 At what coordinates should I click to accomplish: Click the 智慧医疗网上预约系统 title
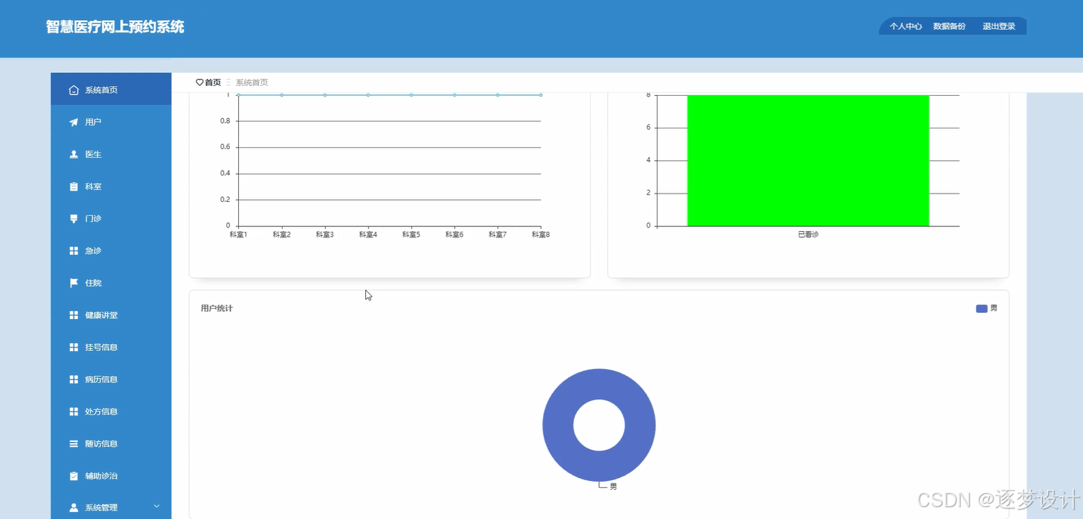coord(115,27)
